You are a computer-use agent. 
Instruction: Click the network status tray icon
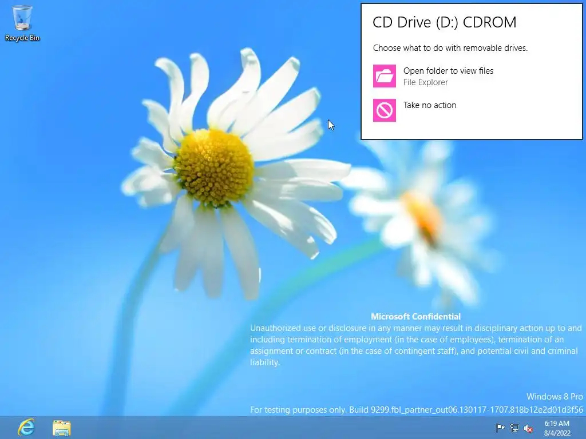[x=514, y=428]
